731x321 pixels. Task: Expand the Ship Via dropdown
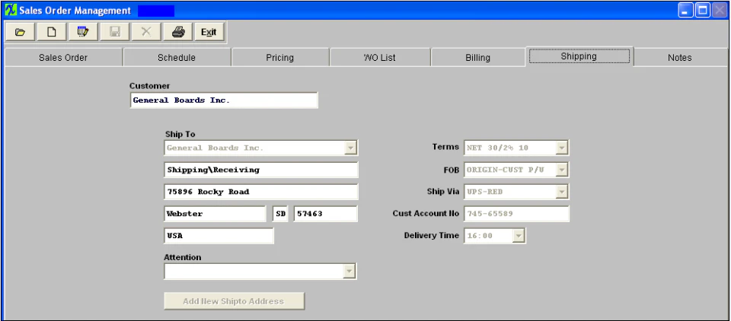point(562,192)
